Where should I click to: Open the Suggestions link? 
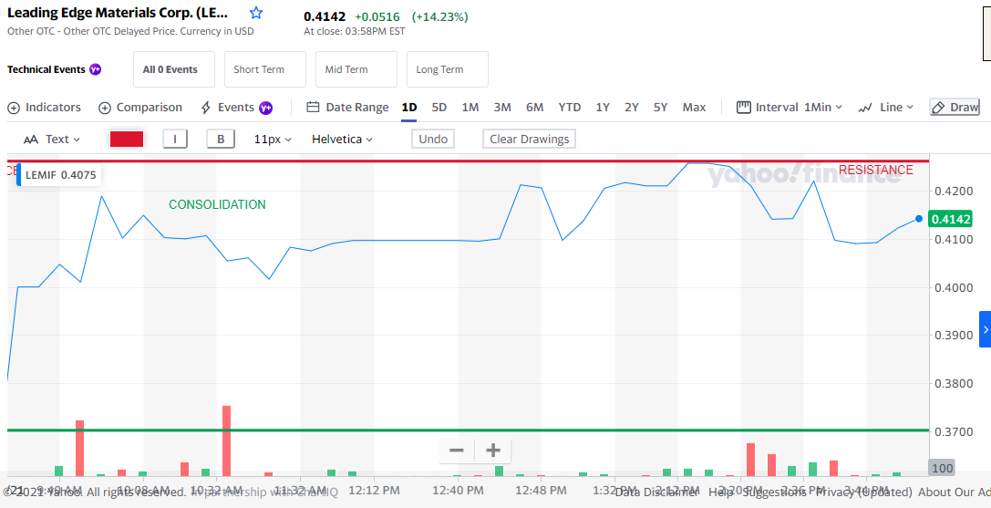click(772, 492)
